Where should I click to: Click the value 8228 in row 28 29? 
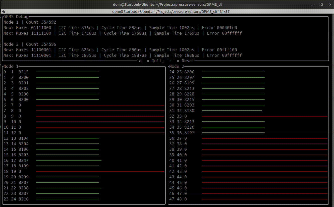tap(189, 94)
